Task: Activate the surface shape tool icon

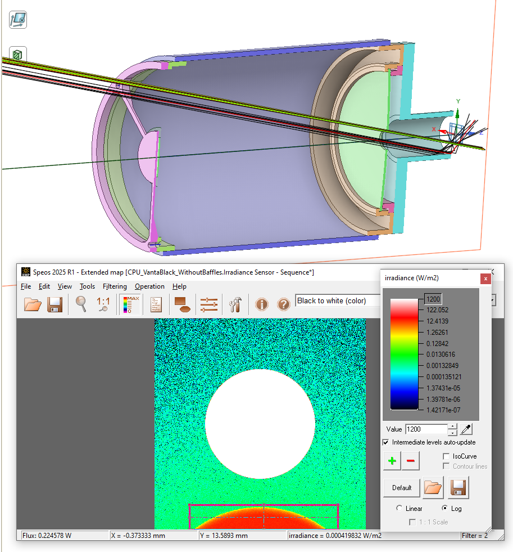Action: pyautogui.click(x=181, y=304)
